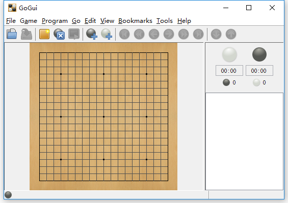Open the Bookmarks menu
The height and width of the screenshot is (203, 288).
(x=135, y=21)
